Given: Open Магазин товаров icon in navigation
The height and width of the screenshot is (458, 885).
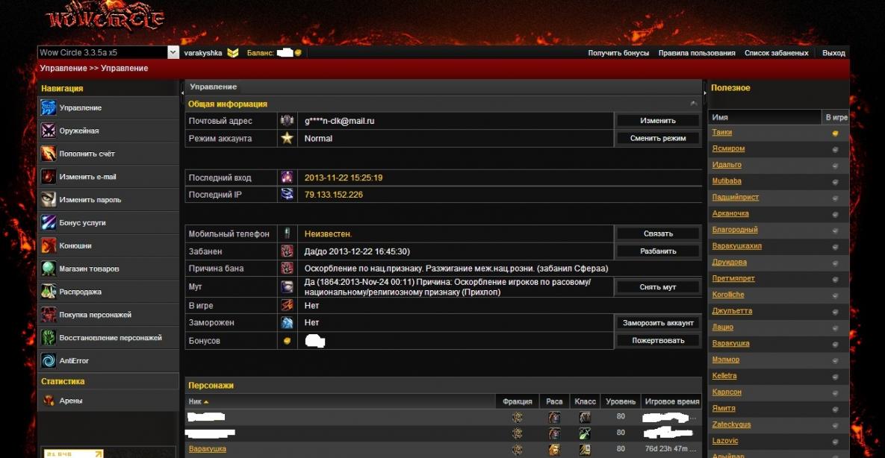Looking at the screenshot, I should [x=49, y=269].
